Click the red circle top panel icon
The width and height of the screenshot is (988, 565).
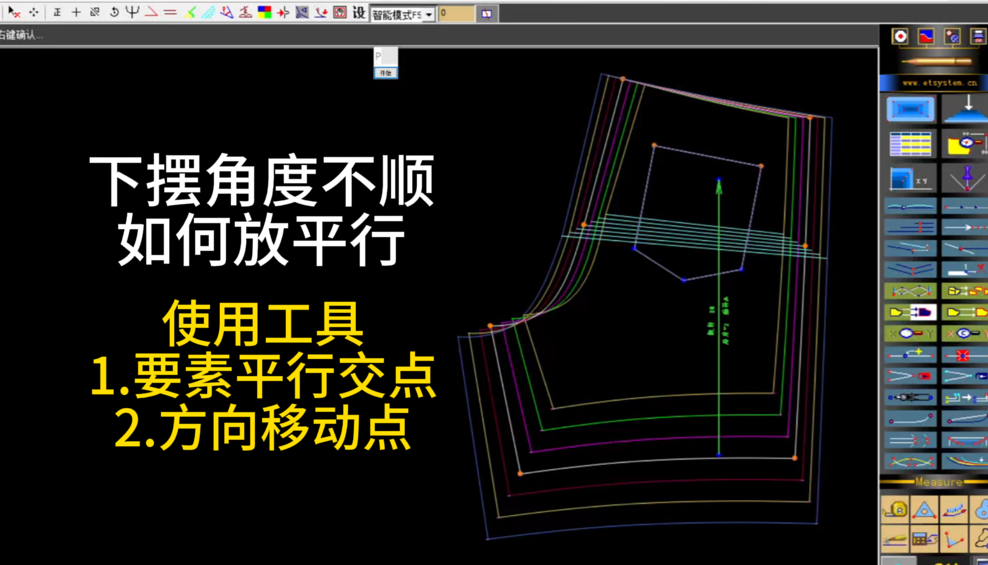pos(900,36)
